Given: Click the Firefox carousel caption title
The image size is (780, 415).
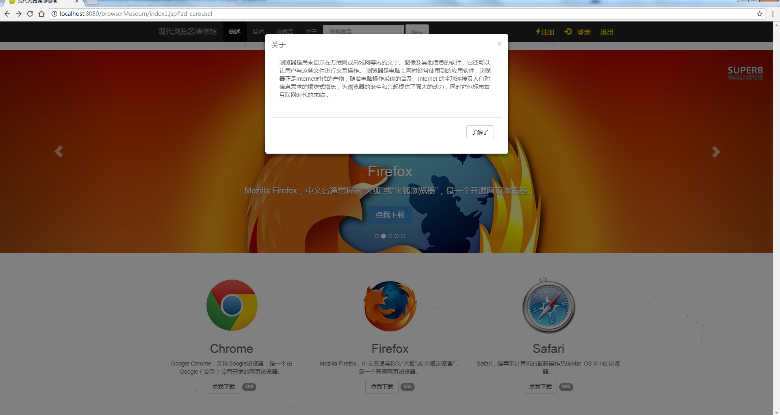Looking at the screenshot, I should tap(390, 172).
